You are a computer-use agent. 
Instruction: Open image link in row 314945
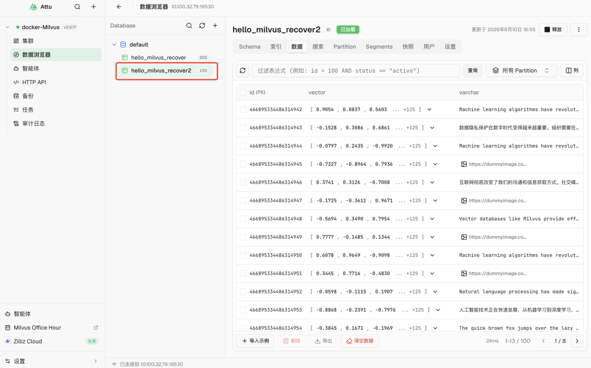(x=494, y=164)
